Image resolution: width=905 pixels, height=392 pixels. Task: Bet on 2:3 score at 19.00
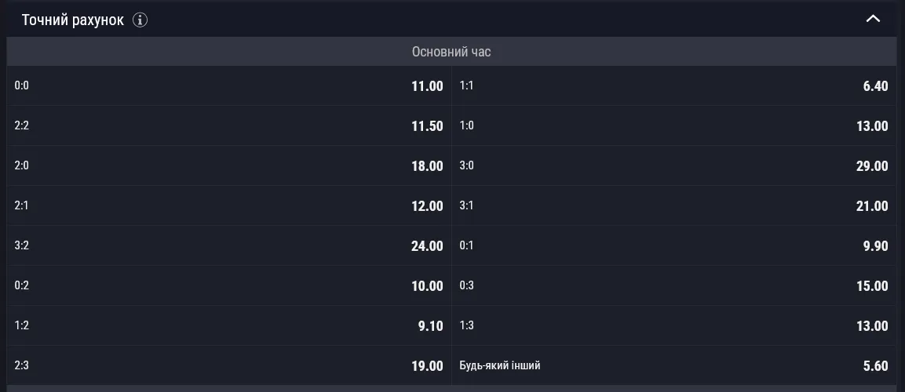pos(229,365)
